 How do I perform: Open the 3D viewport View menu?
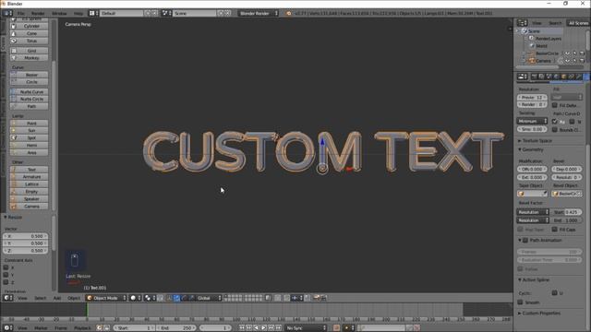(22, 298)
